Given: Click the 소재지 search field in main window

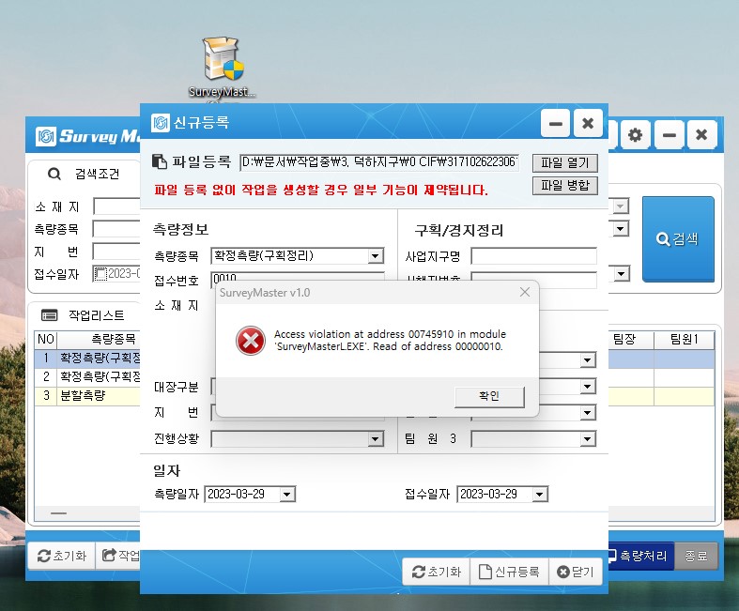Looking at the screenshot, I should 116,206.
